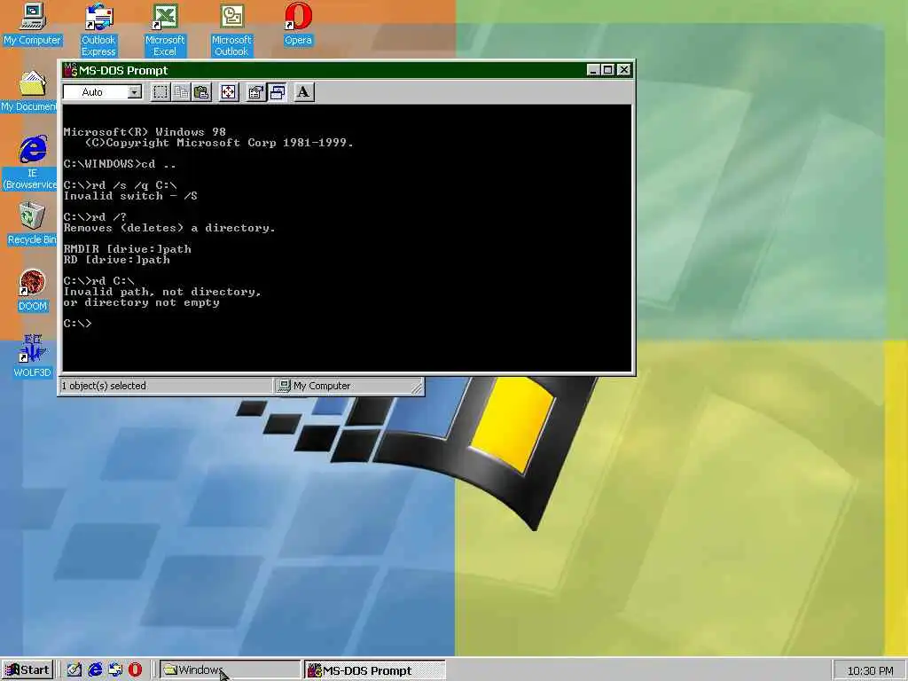Click 'Microsoft(R) Windows 98' banner text
This screenshot has width=908, height=681.
pyautogui.click(x=145, y=132)
